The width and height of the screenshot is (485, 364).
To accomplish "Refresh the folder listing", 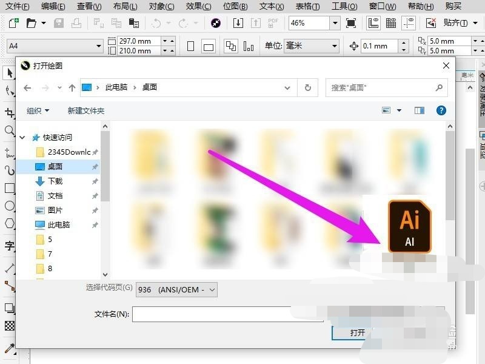I will tap(308, 88).
